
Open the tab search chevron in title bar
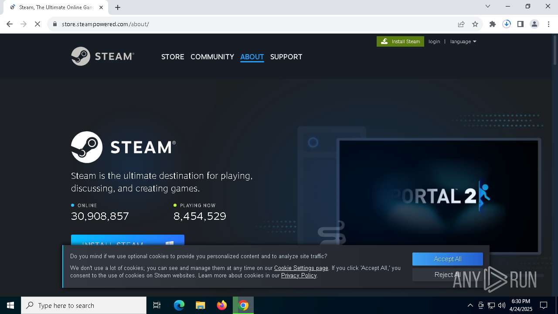pos(488,6)
